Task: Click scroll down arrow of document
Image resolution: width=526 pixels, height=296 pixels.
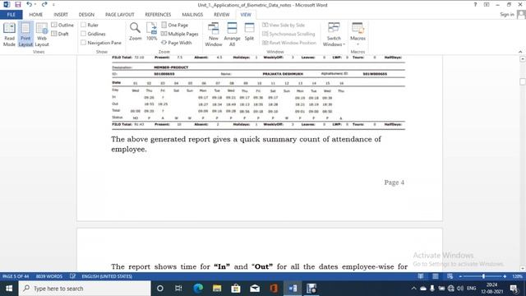Action: point(523,268)
